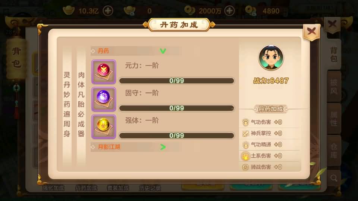Close the 丹药加成 dialog
This screenshot has height=201, width=358.
311,32
